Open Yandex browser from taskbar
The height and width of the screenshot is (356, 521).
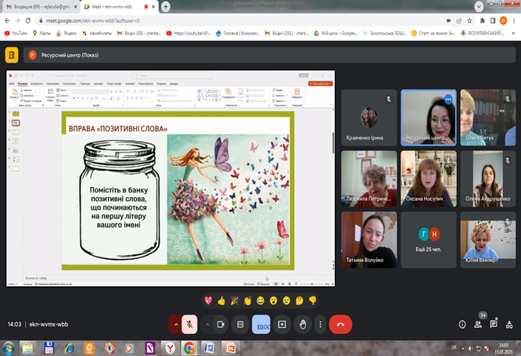pyautogui.click(x=170, y=348)
